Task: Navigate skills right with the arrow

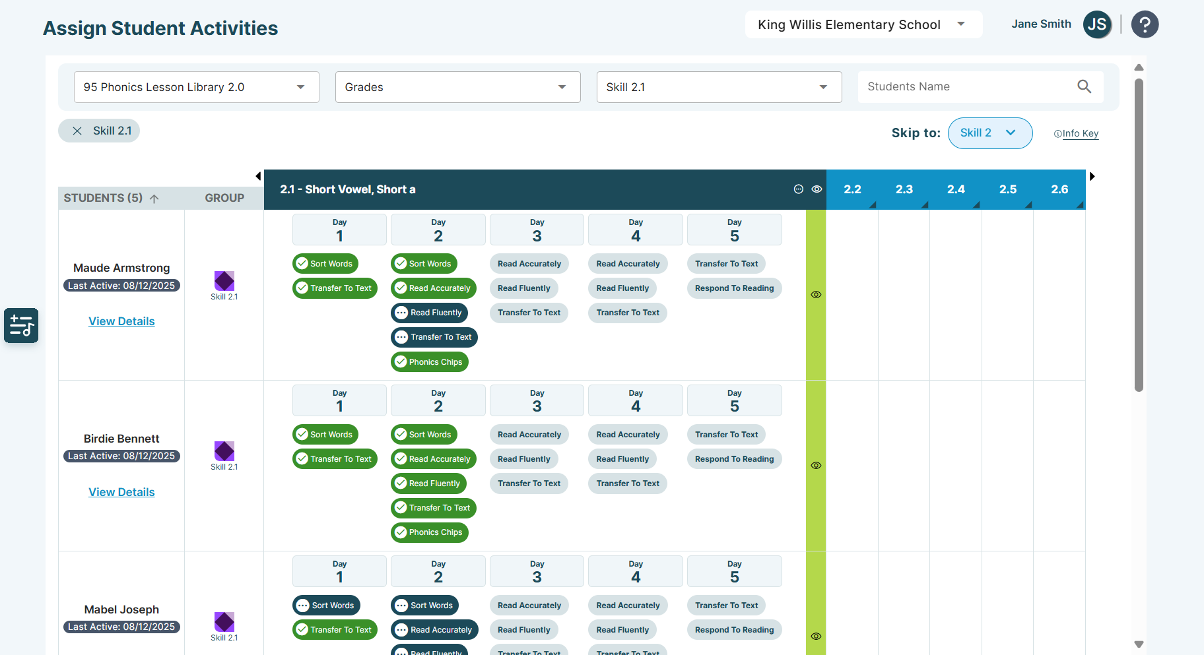Action: click(1092, 176)
